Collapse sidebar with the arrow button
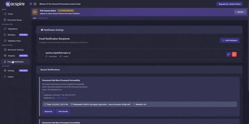The image size is (249, 124). point(31,4)
